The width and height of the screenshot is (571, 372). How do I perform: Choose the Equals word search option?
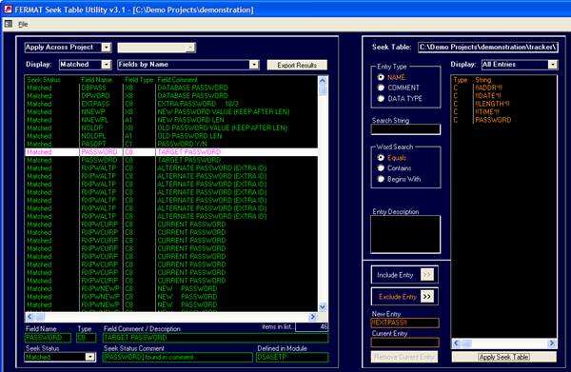point(381,158)
